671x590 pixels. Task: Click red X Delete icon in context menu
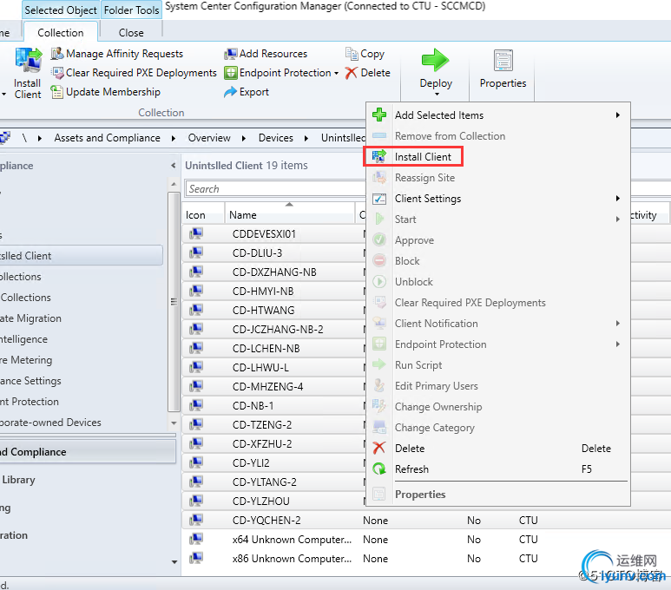point(379,448)
